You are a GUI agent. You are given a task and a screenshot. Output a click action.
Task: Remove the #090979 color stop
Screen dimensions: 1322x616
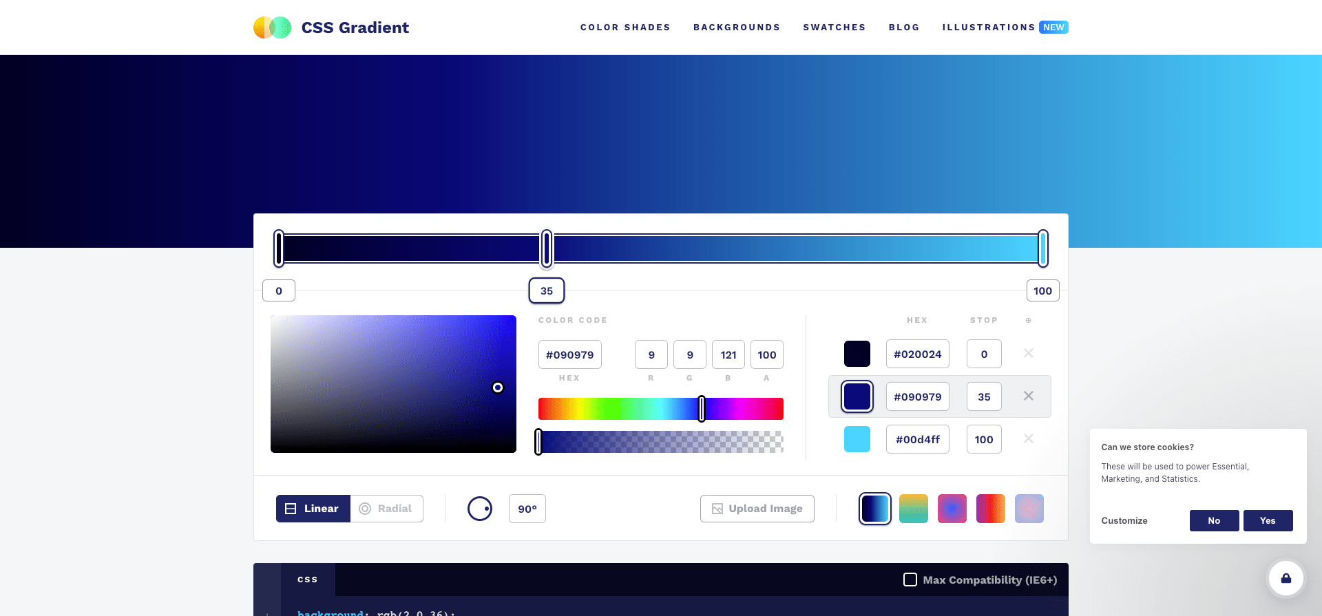coord(1029,396)
